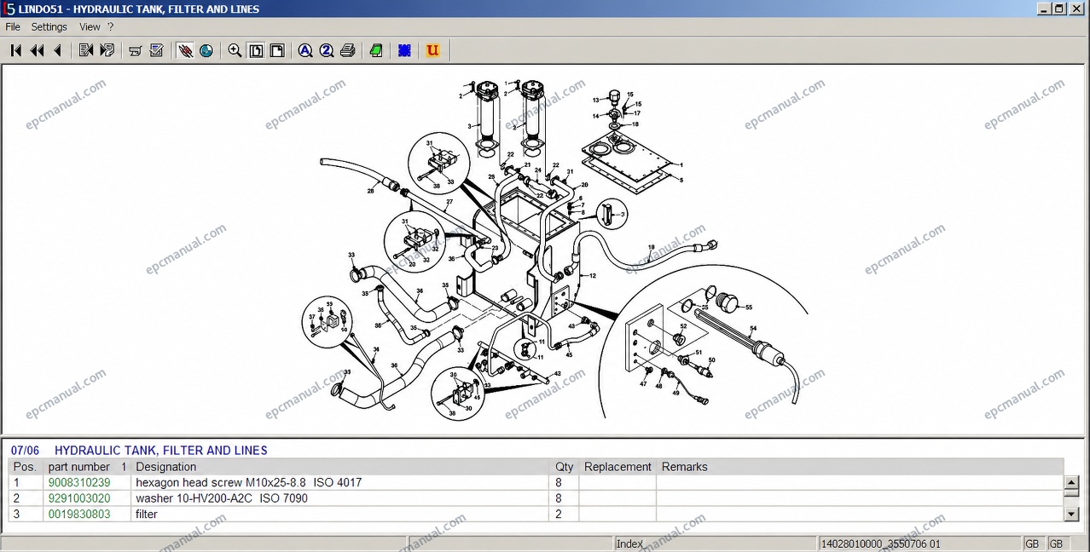This screenshot has height=552, width=1090.
Task: Open the Settings menu
Action: (49, 27)
